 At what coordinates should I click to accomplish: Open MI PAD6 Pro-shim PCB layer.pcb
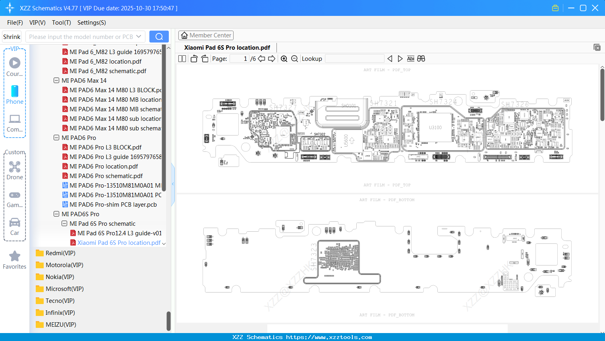pos(110,205)
